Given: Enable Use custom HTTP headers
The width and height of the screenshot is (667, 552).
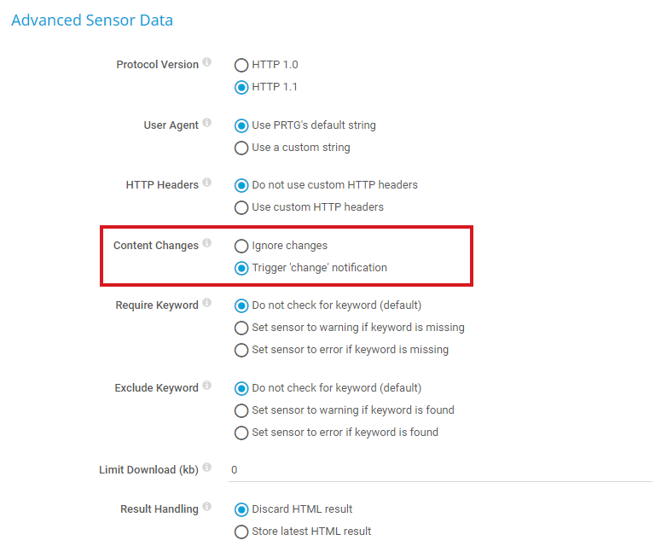Looking at the screenshot, I should [x=241, y=207].
